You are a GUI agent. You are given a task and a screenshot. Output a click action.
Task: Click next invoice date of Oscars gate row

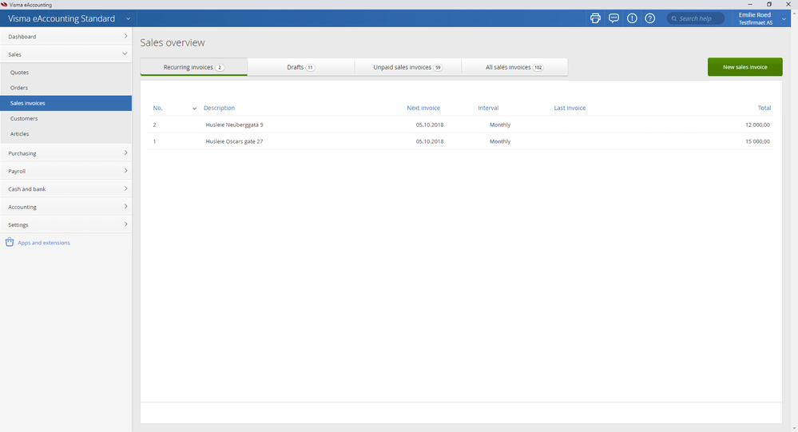point(430,141)
